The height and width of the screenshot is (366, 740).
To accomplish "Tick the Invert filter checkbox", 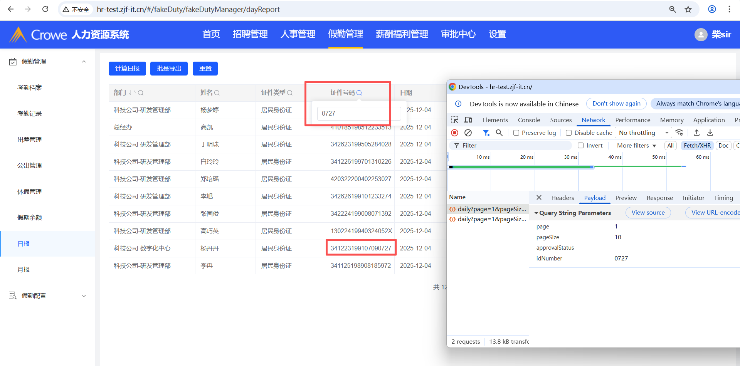I will pyautogui.click(x=580, y=146).
